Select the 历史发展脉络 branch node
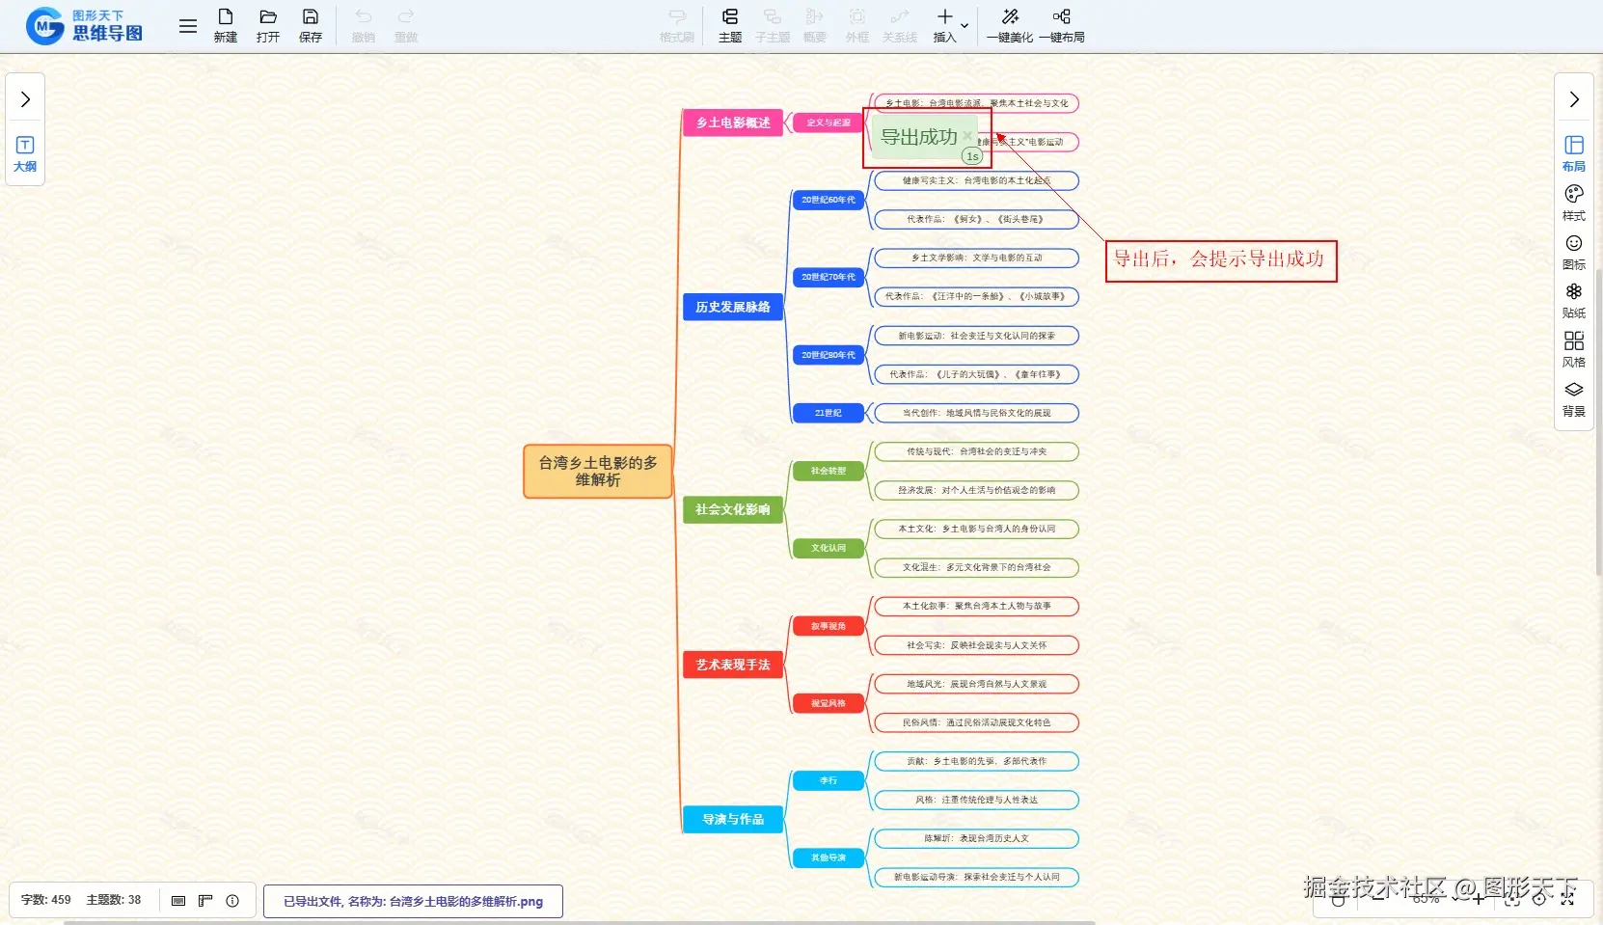 tap(733, 307)
